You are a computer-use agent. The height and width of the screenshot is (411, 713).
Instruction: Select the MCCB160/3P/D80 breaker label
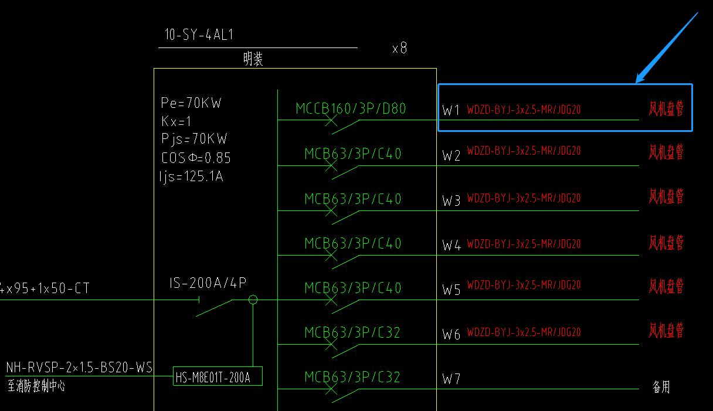tap(351, 108)
